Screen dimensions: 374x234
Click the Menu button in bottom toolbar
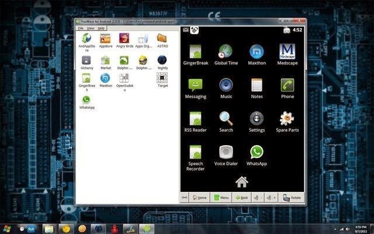(221, 198)
